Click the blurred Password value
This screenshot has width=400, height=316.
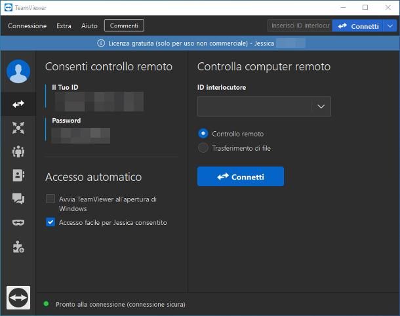click(81, 136)
